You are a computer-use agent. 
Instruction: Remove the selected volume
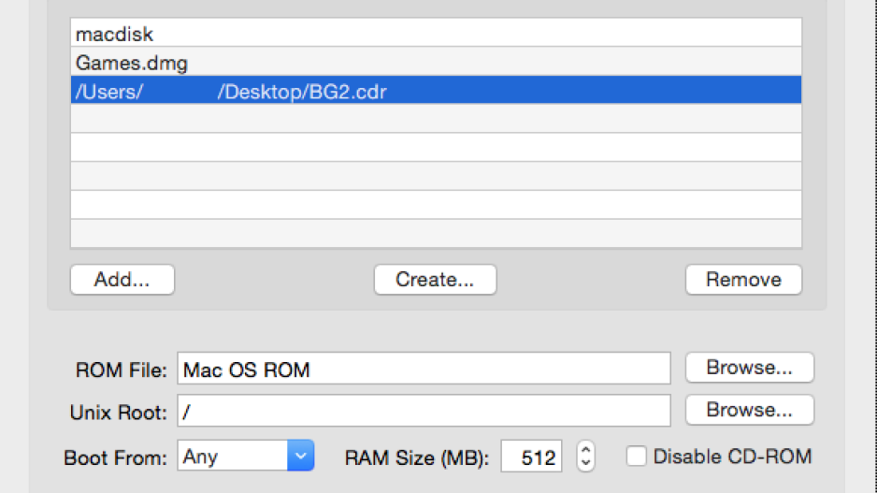(743, 279)
